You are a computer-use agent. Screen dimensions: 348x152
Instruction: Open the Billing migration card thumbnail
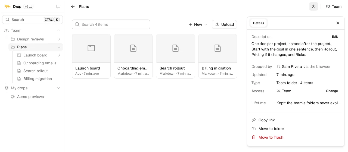(217, 48)
